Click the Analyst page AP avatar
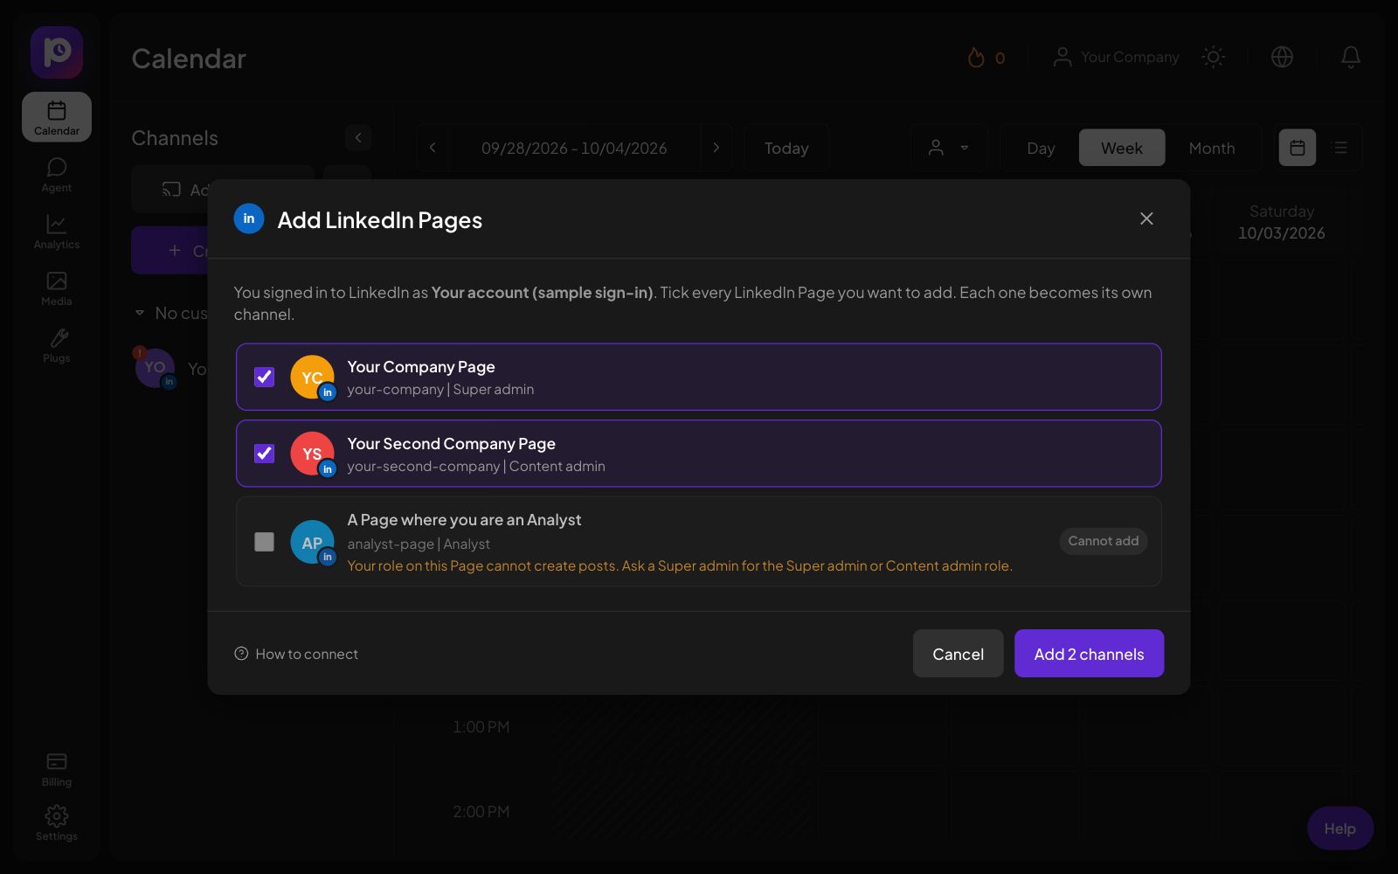The image size is (1398, 874). [312, 542]
